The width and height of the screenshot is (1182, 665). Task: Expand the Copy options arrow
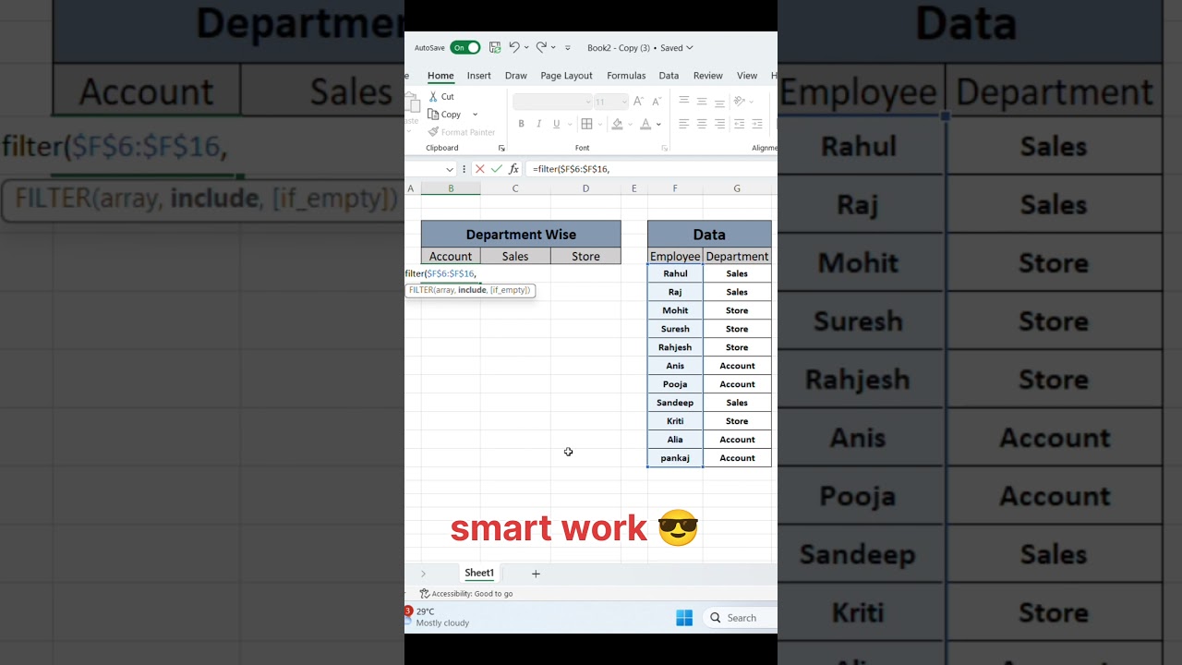[x=476, y=115]
